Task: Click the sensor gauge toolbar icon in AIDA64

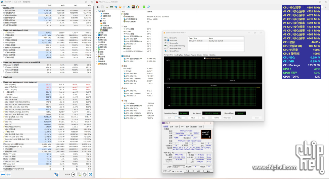Action: 138,7
